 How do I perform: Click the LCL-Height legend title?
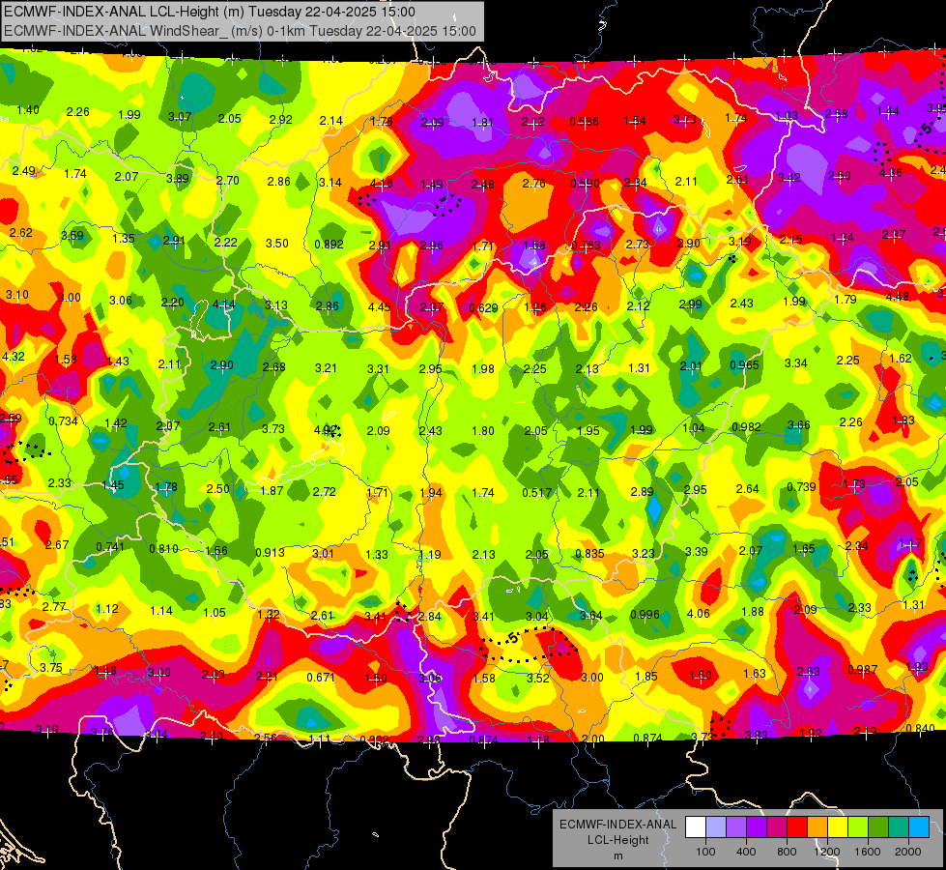617,840
